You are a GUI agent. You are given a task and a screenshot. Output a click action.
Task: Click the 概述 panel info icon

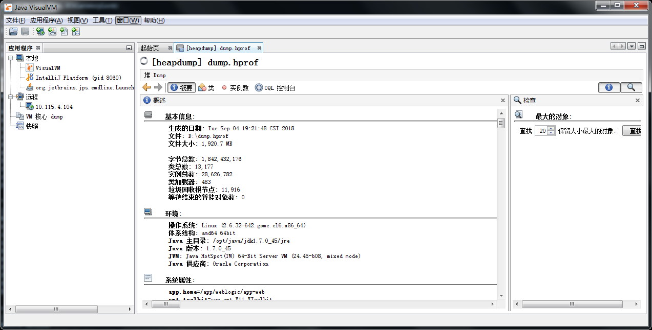(147, 101)
